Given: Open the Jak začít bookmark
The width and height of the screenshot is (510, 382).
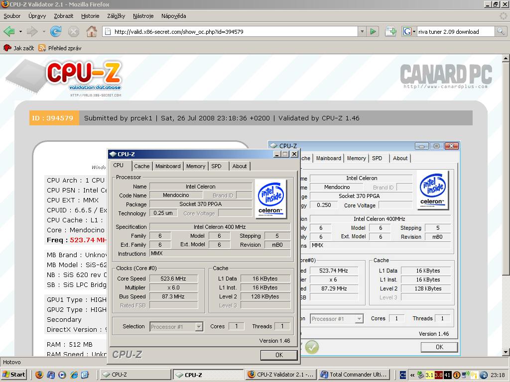Looking at the screenshot, I should coord(18,48).
